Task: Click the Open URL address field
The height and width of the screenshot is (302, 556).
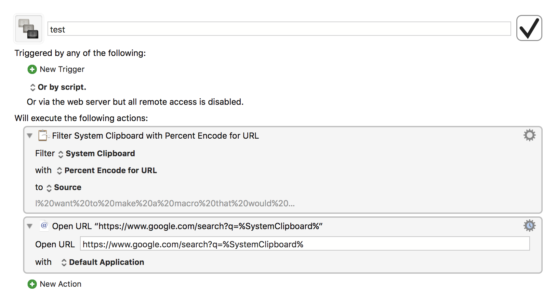Action: point(305,244)
